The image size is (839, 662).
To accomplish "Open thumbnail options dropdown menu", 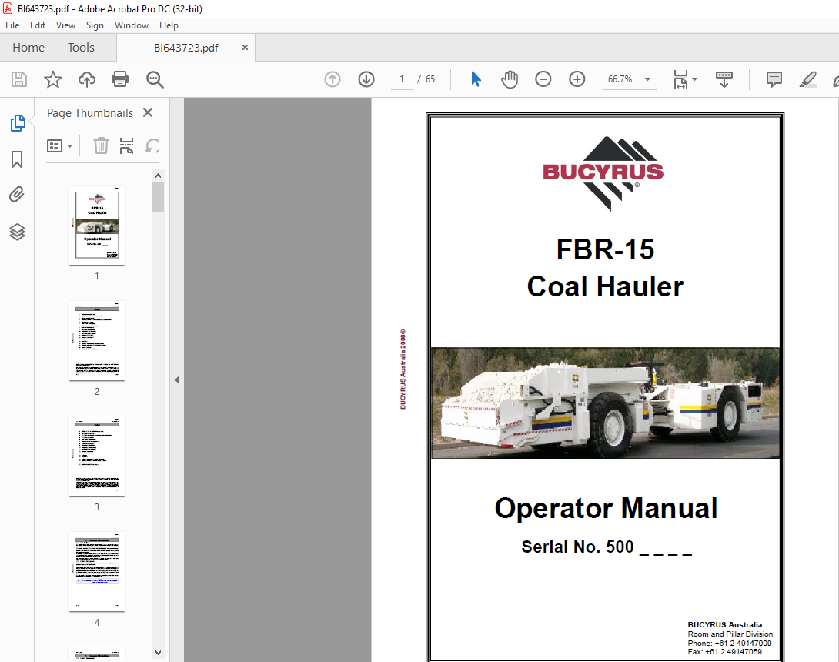I will (x=59, y=145).
